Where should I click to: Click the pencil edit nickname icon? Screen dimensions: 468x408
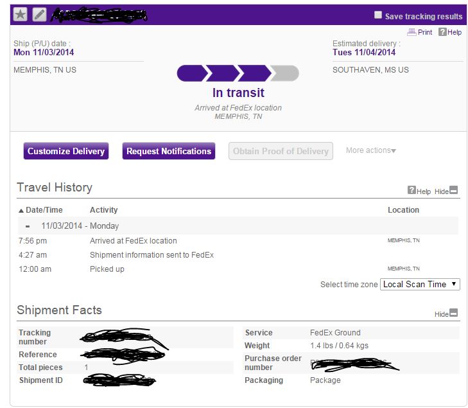pos(39,14)
